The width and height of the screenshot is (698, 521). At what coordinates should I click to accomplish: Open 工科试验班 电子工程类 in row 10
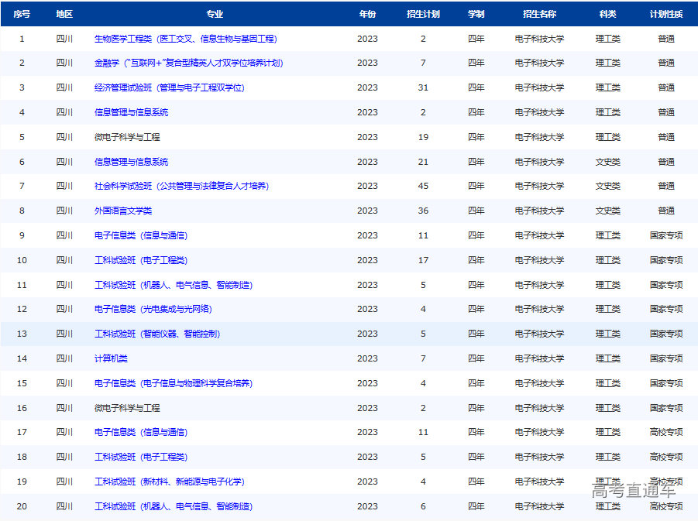(x=142, y=260)
